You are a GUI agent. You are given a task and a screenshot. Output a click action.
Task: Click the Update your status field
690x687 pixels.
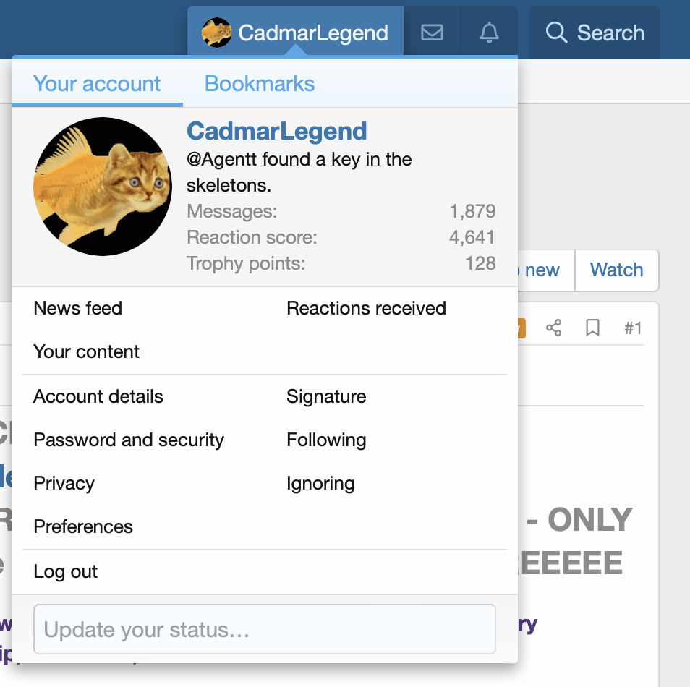click(265, 629)
